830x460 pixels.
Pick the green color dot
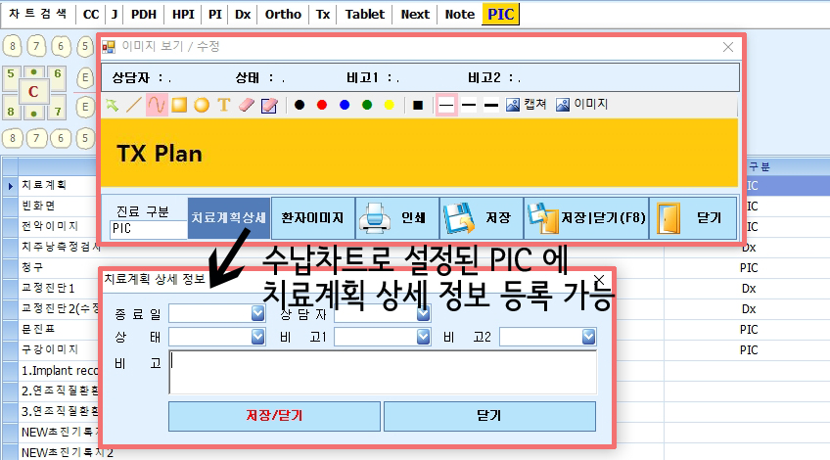pyautogui.click(x=367, y=105)
